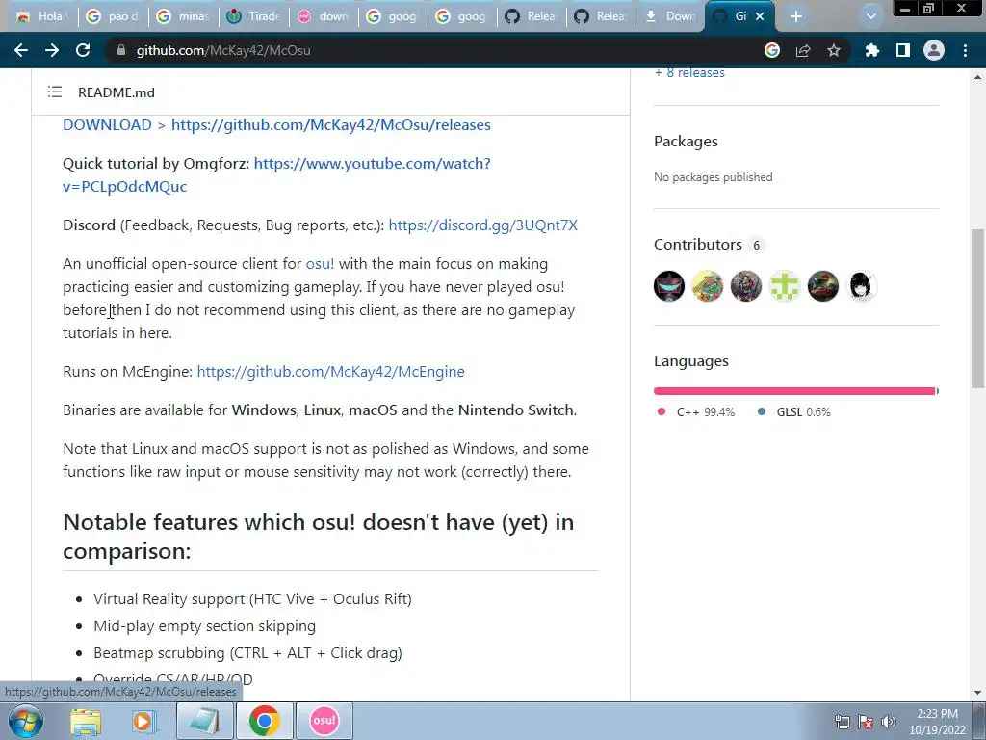Click the scrollbar up arrow
986x740 pixels.
tap(978, 77)
